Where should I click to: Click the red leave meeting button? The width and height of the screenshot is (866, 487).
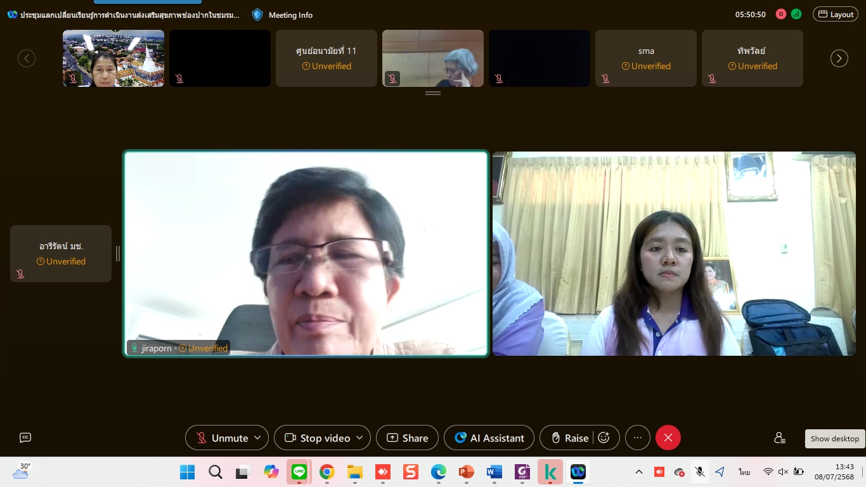[668, 438]
